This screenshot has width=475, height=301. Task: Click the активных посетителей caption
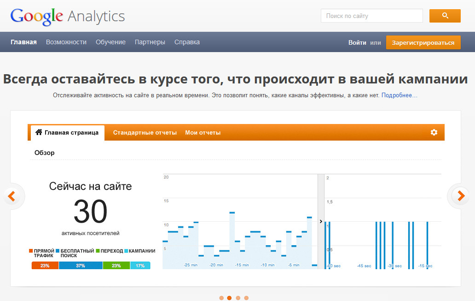pos(90,233)
